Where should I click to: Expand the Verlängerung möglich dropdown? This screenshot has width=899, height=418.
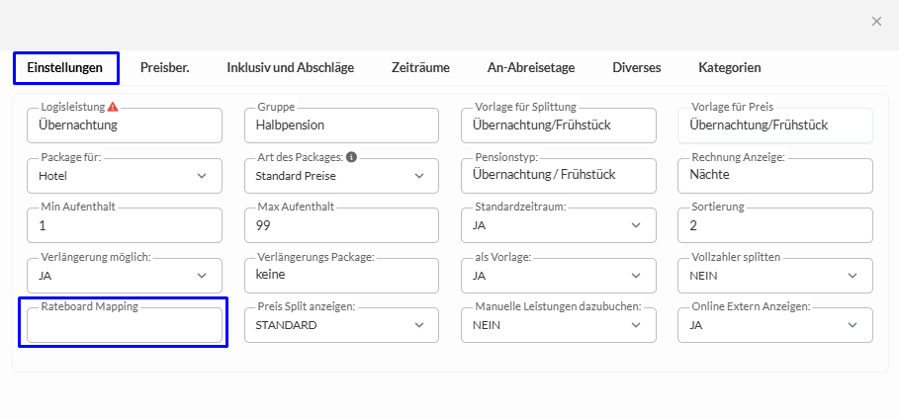click(x=124, y=276)
